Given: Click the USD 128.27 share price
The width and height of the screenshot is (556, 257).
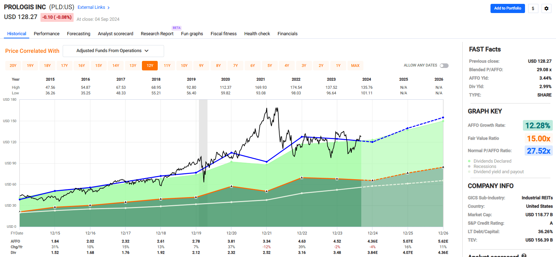Looking at the screenshot, I should click(20, 17).
